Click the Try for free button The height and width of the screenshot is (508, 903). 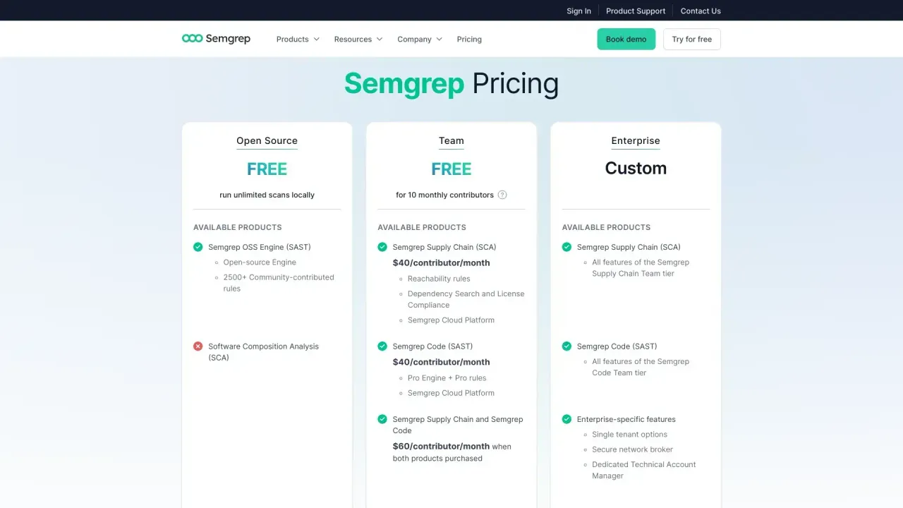tap(691, 39)
